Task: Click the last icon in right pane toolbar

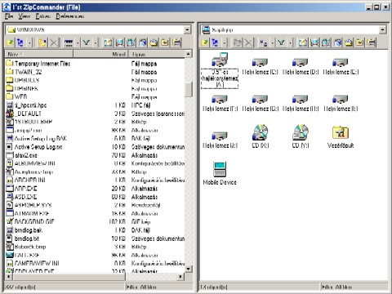Action: pyautogui.click(x=372, y=42)
